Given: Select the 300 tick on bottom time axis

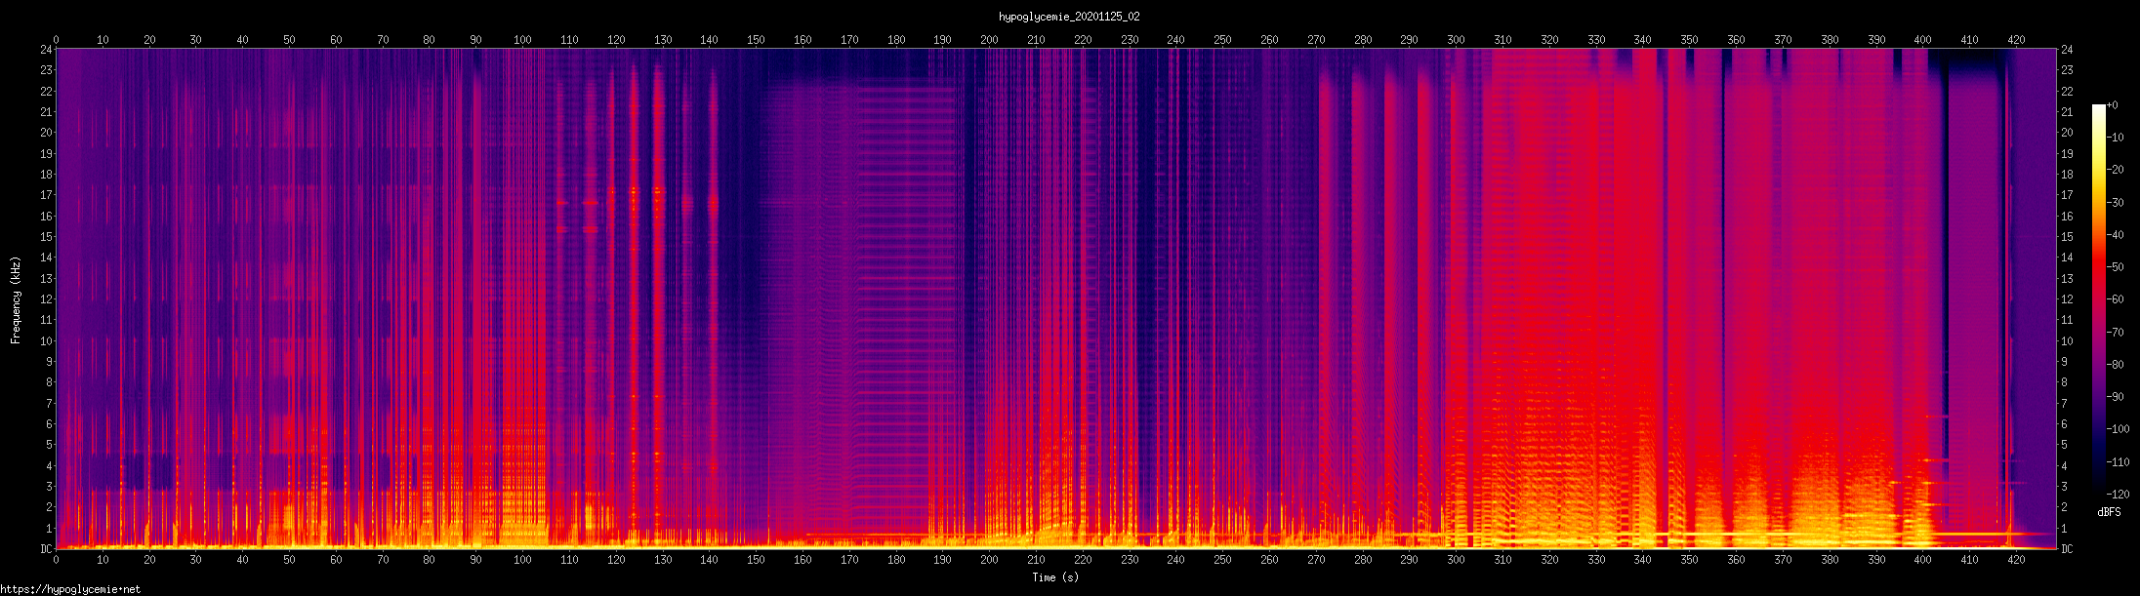Looking at the screenshot, I should (x=1456, y=560).
